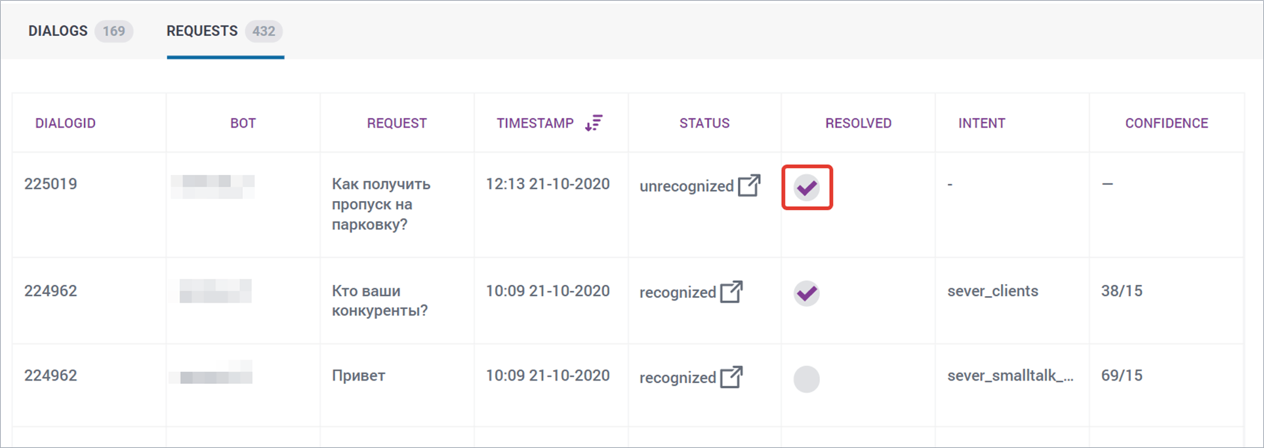Click the request text "Привет"
Image resolution: width=1264 pixels, height=448 pixels.
point(358,375)
